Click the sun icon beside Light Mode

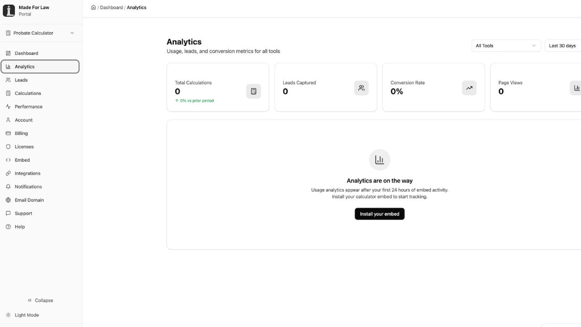pyautogui.click(x=8, y=315)
